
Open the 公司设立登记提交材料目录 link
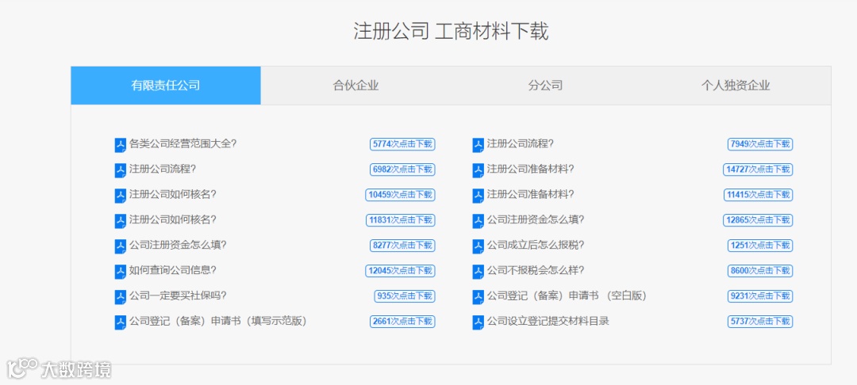click(x=548, y=321)
